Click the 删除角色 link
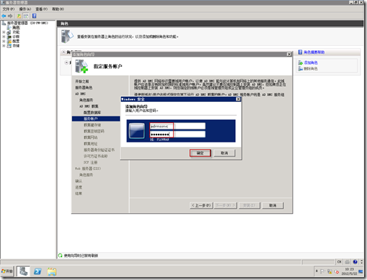Viewport: 367px width, 280px height. (x=311, y=69)
